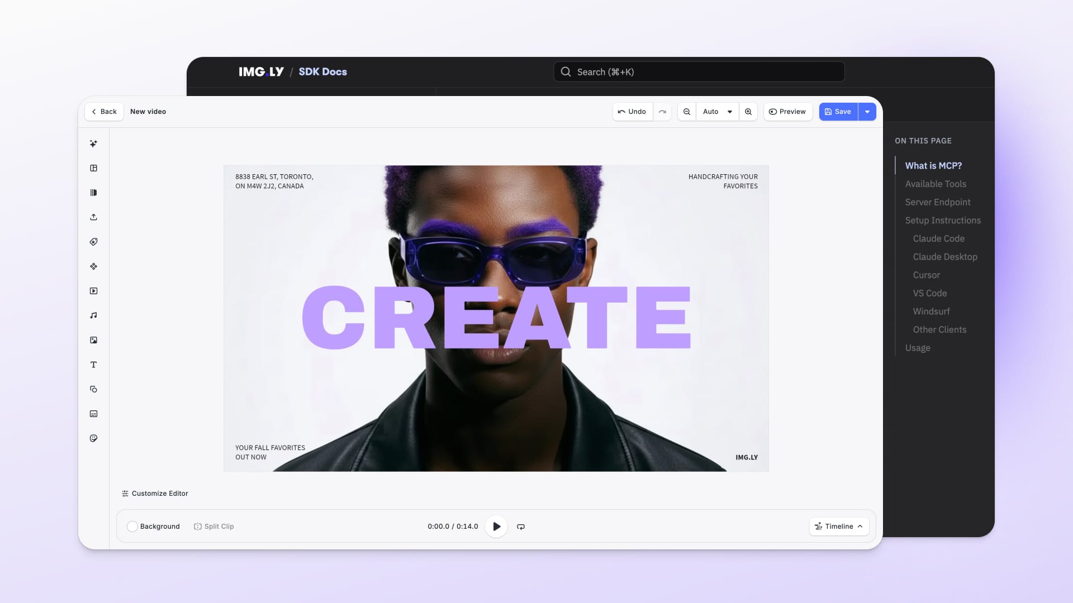
Task: Open the AI sparkle tools panel
Action: [93, 143]
